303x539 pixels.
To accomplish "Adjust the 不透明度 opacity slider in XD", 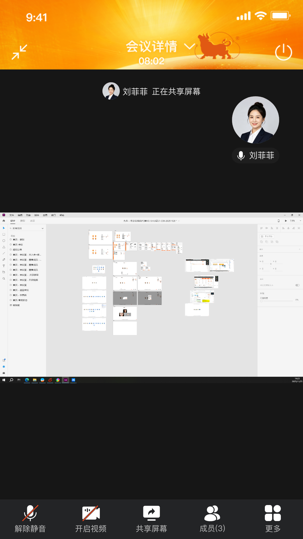I will point(276,301).
